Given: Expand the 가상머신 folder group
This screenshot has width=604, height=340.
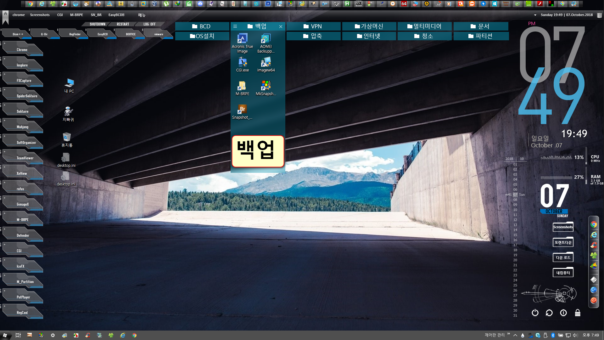Looking at the screenshot, I should click(369, 26).
